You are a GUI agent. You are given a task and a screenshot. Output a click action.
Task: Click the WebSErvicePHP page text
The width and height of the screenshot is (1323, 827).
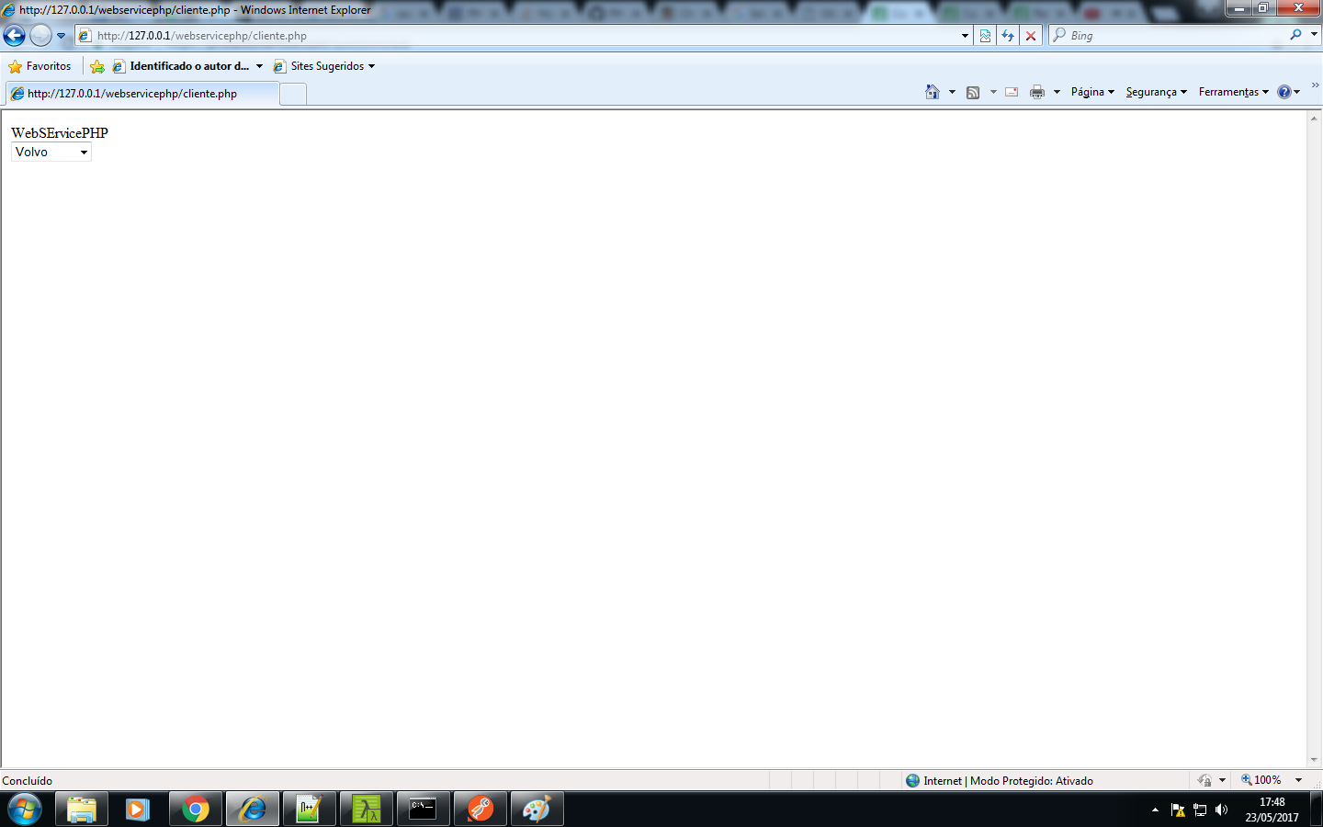(x=60, y=133)
